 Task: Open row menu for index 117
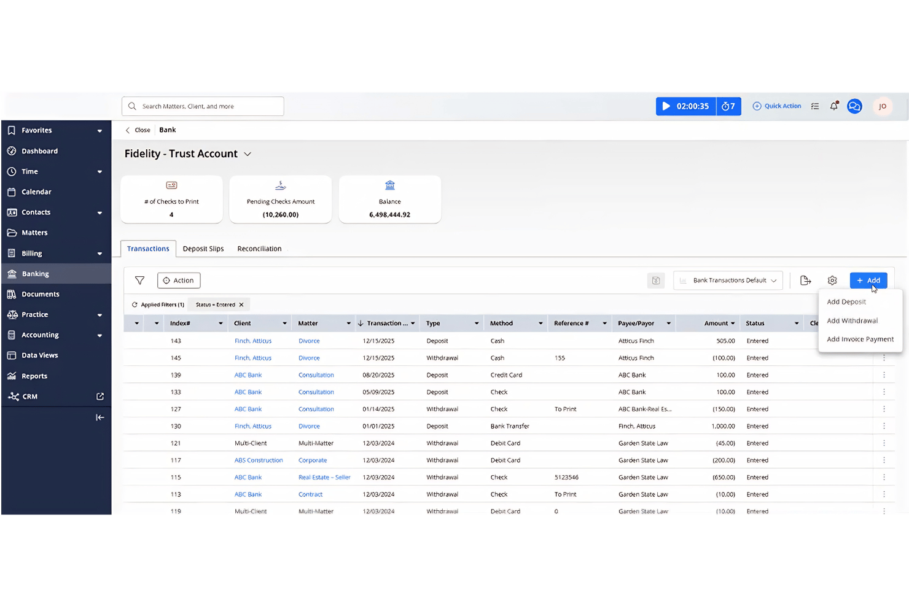click(x=884, y=460)
